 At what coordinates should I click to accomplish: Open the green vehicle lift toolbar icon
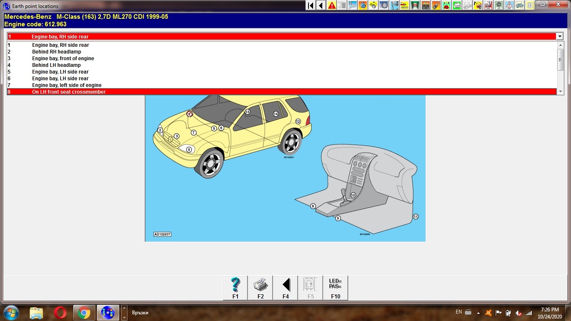pyautogui.click(x=415, y=5)
